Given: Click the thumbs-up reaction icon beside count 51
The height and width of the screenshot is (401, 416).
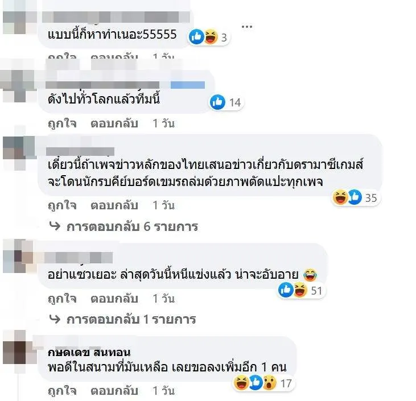Looking at the screenshot, I should (286, 290).
